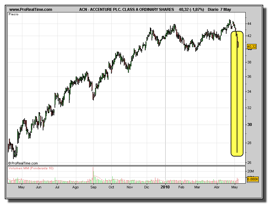Image resolution: width=268 pixels, height=204 pixels.
Task: Click the 42 price axis label
Action: (249, 36)
